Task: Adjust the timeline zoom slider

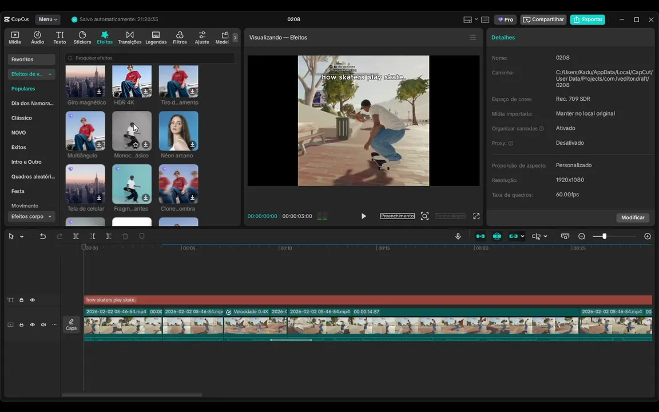Action: (604, 236)
